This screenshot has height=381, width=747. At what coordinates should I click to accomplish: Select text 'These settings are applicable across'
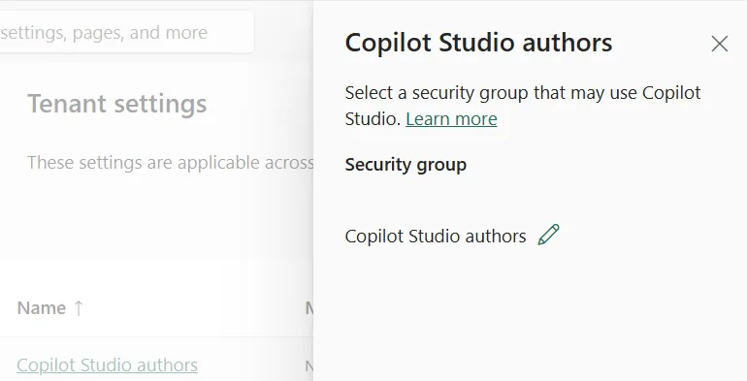[170, 163]
